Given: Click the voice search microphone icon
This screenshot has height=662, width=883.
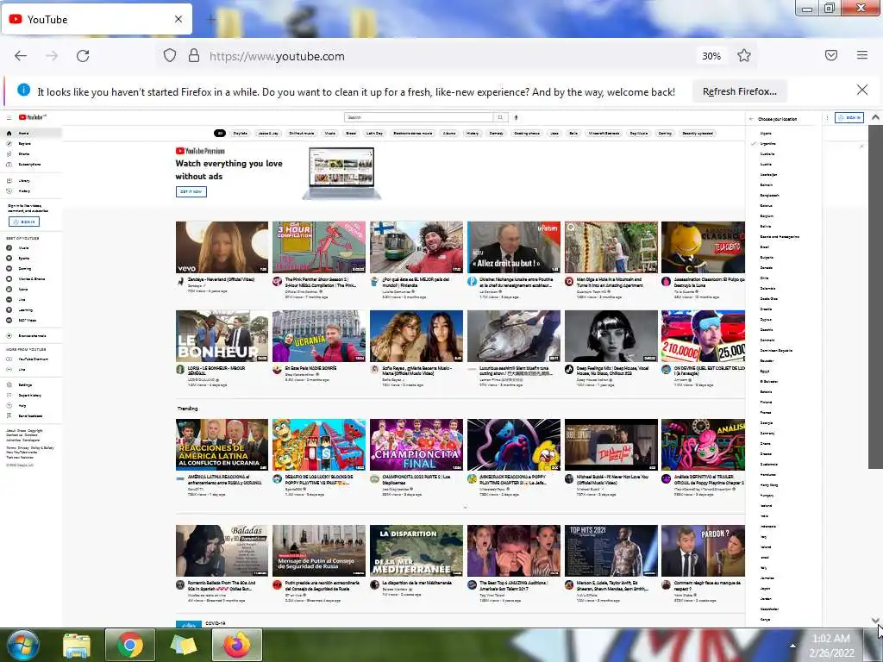Looking at the screenshot, I should (x=516, y=117).
